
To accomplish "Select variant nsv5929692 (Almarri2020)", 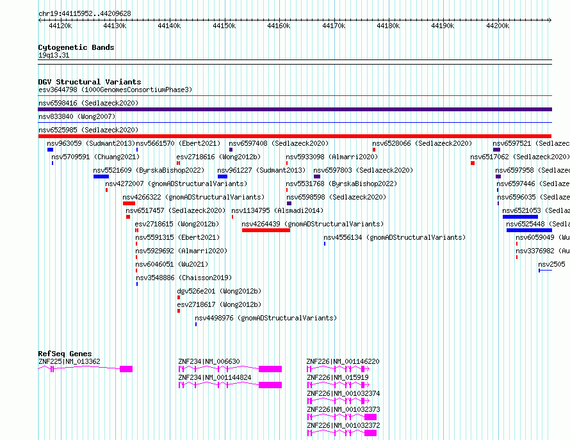I will [181, 251].
